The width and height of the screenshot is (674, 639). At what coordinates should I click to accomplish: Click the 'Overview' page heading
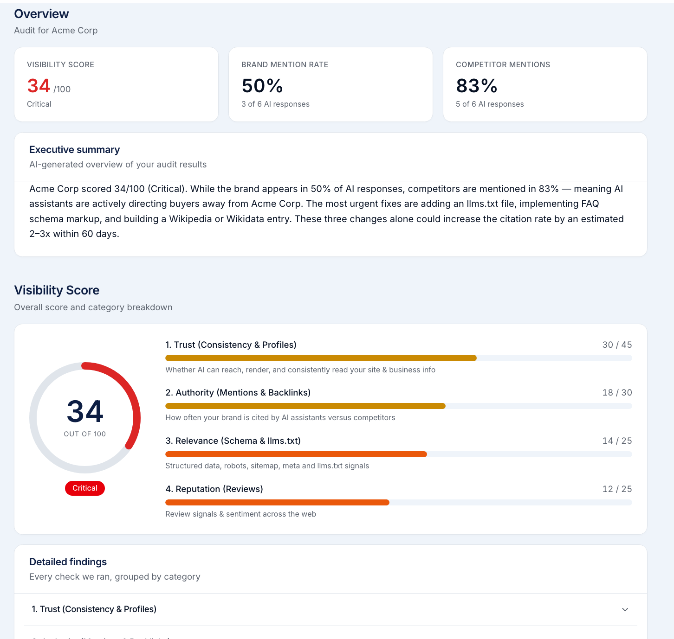pos(42,14)
